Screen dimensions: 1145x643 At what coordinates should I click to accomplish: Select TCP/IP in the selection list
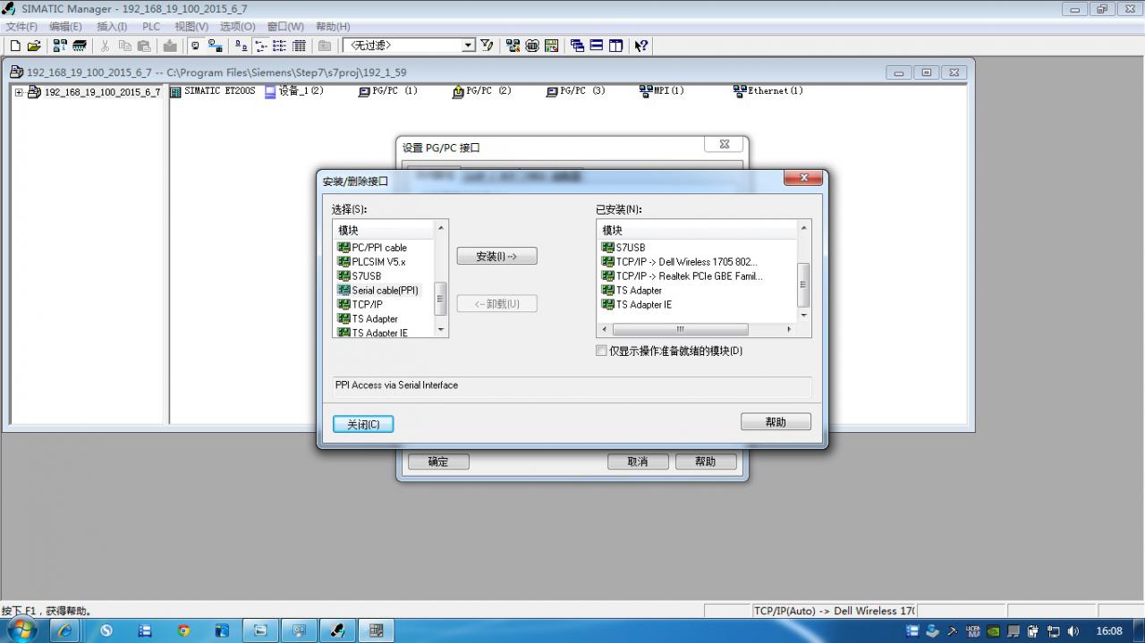click(360, 305)
